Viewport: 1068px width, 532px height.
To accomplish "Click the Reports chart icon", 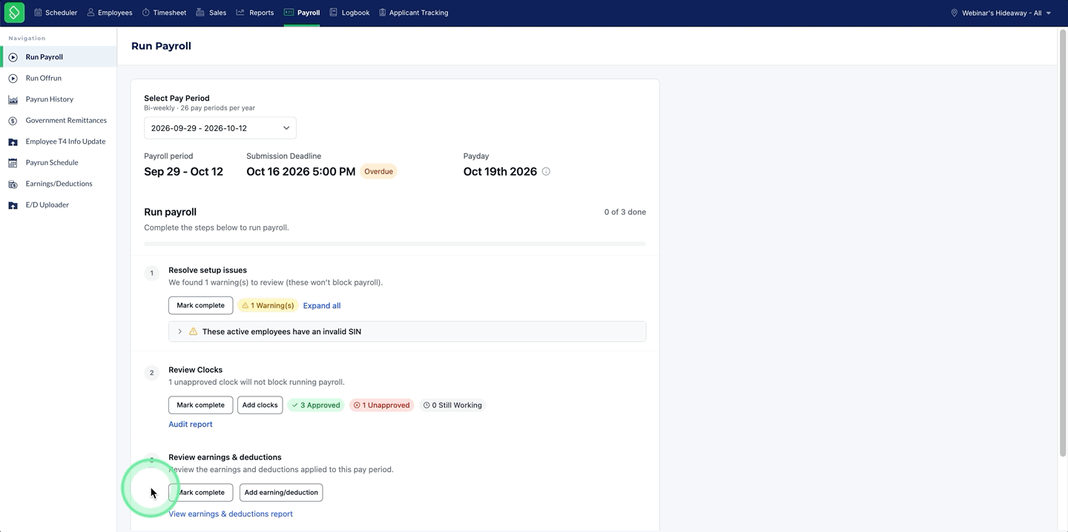I will pyautogui.click(x=240, y=13).
